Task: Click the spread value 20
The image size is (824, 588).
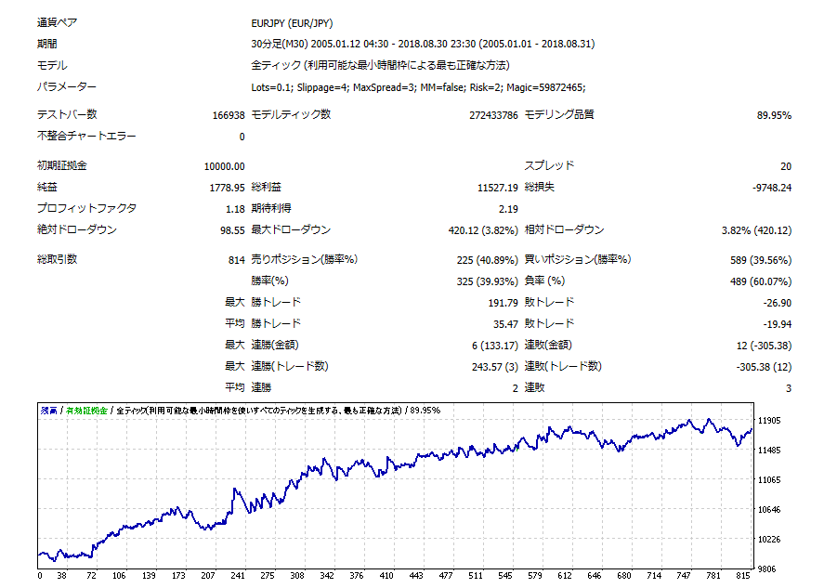Action: tap(786, 166)
